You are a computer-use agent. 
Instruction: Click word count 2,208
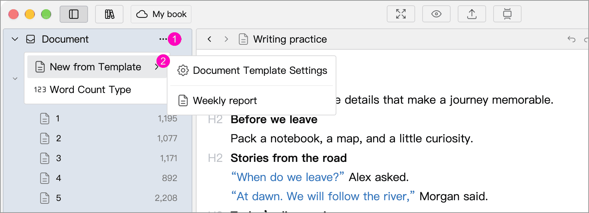point(166,198)
